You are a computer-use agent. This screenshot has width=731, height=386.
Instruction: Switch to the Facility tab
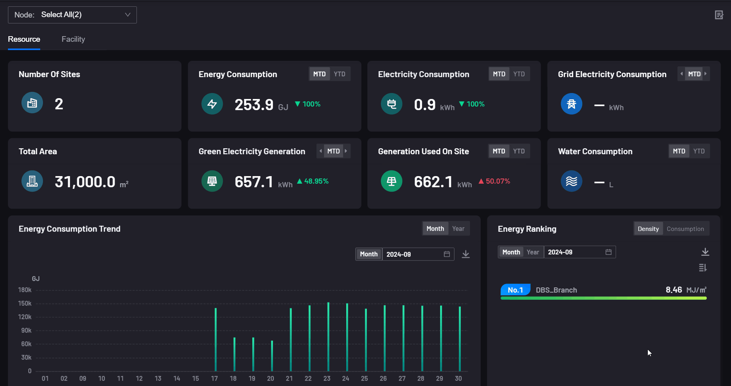click(73, 39)
